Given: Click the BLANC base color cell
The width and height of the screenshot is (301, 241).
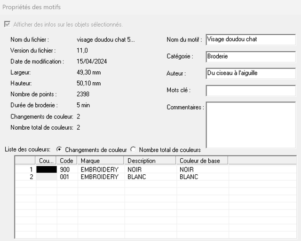Looking at the screenshot, I should (189, 177).
